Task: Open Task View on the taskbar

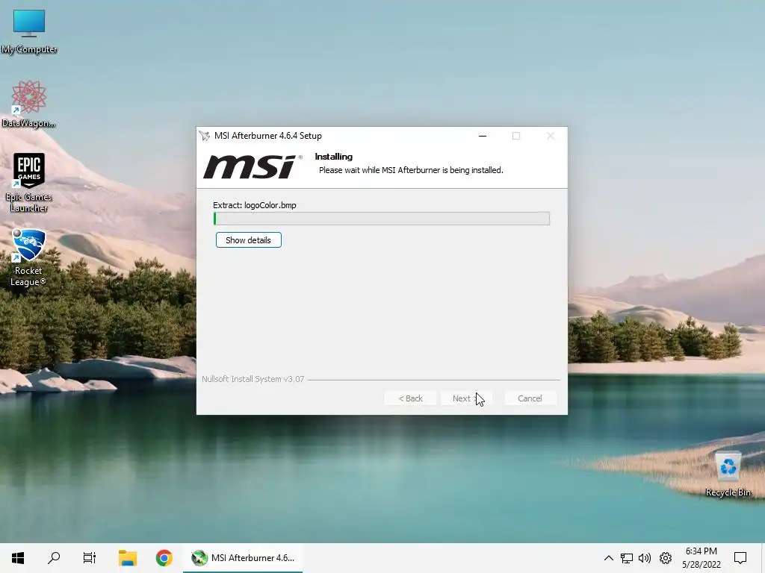Action: click(x=90, y=558)
